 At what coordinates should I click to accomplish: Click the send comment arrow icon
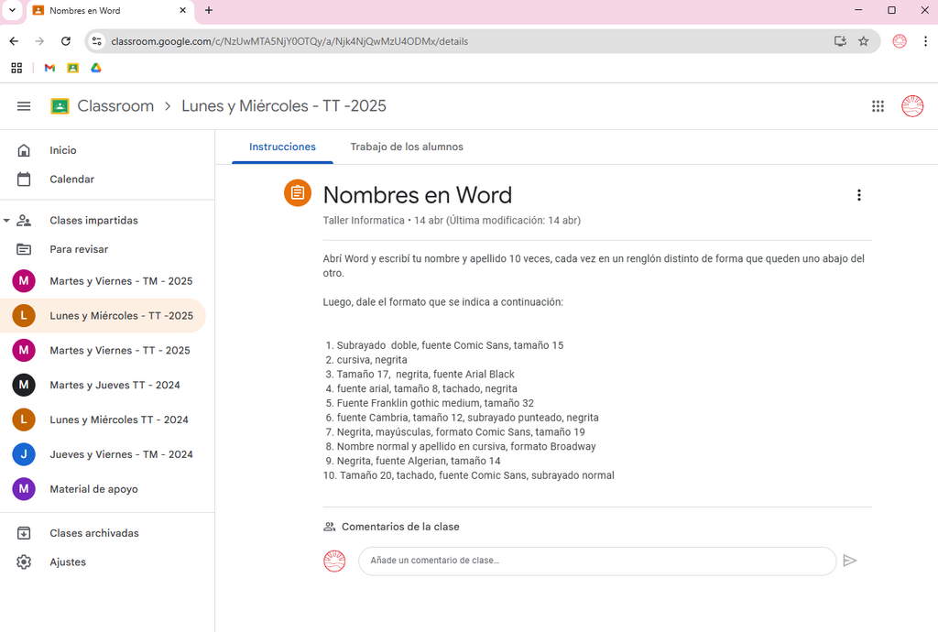click(849, 561)
